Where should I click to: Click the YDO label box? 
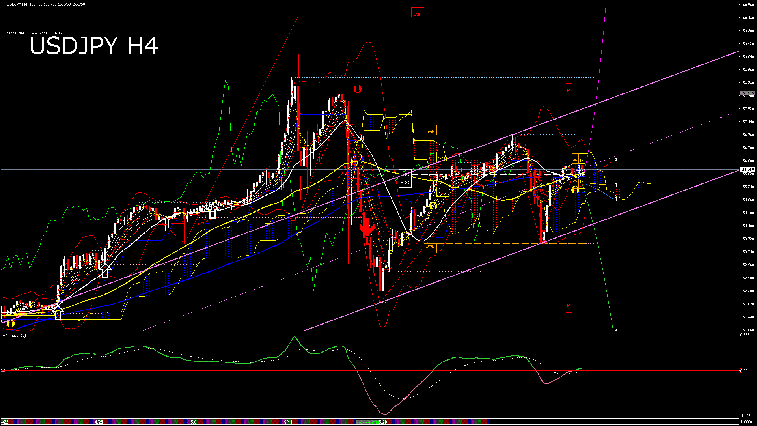tap(405, 183)
